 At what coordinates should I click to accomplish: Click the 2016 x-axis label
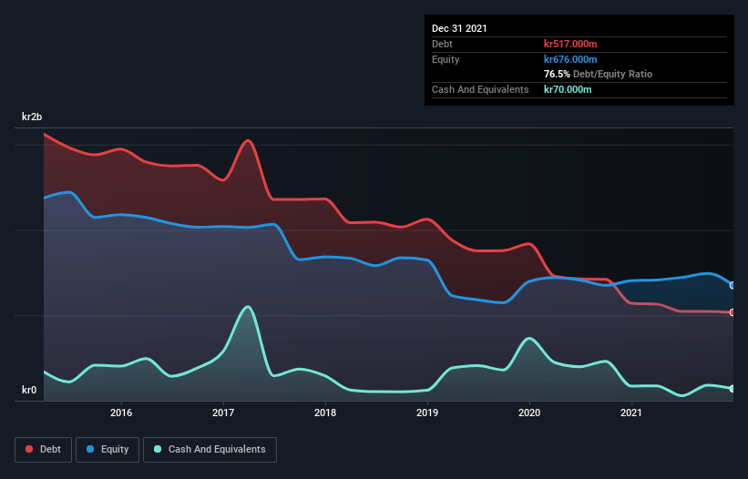coord(121,413)
